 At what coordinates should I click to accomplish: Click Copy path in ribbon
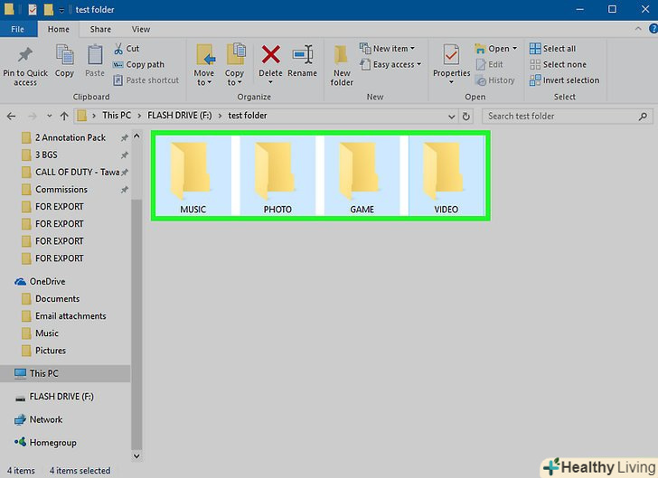[x=138, y=65]
